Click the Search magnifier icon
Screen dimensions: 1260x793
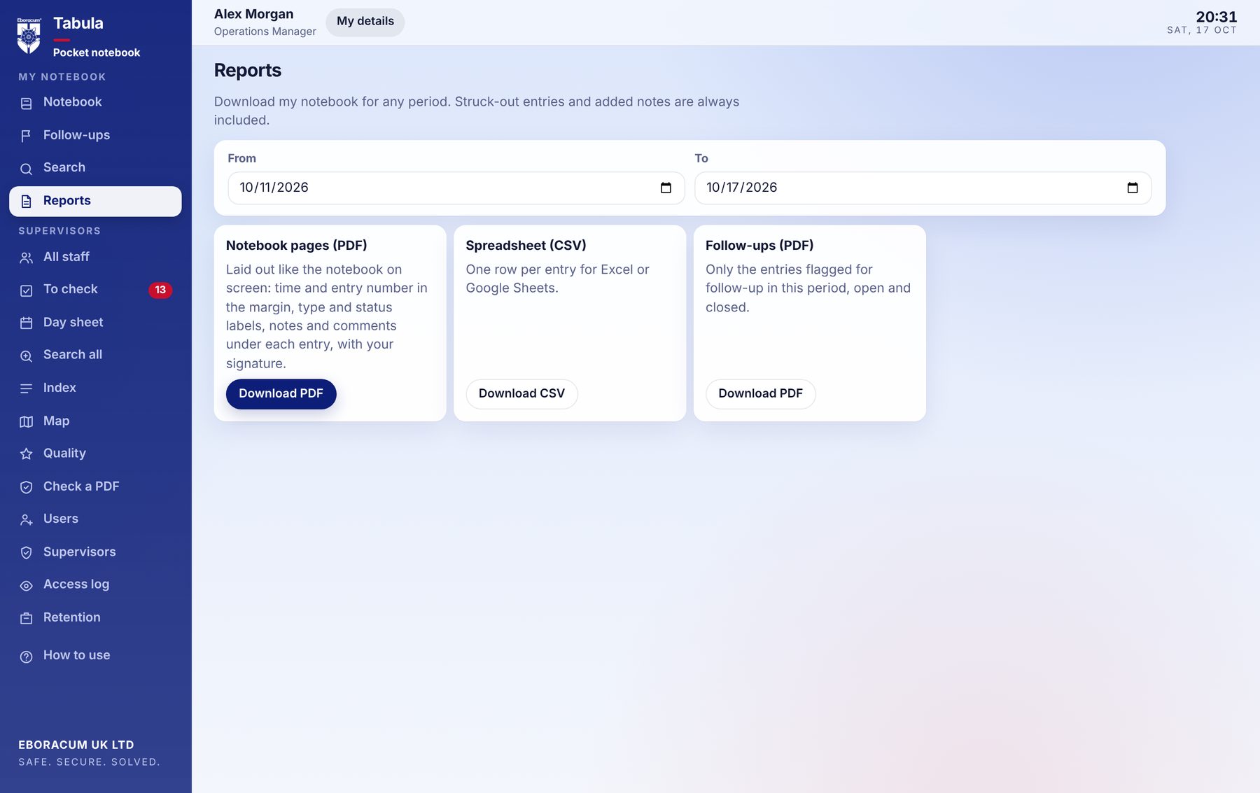coord(27,169)
